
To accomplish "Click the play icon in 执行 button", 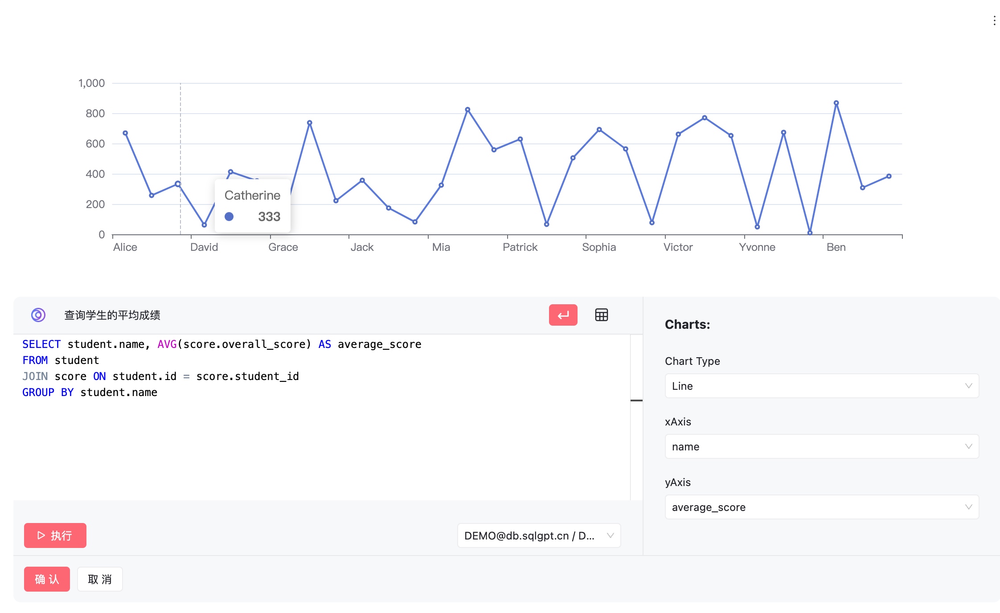I will (x=41, y=535).
